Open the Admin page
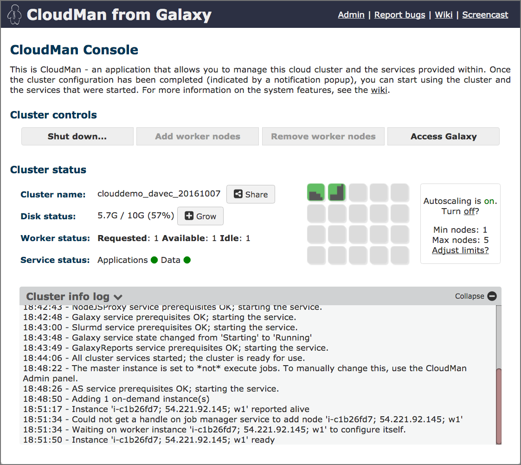 coord(351,15)
